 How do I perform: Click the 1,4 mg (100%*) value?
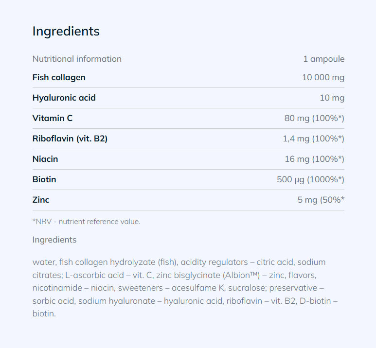tap(313, 139)
